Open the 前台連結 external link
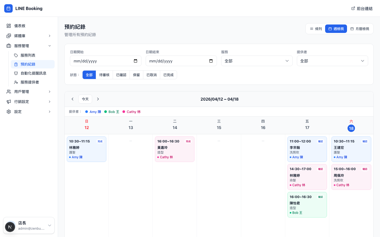 [362, 8]
